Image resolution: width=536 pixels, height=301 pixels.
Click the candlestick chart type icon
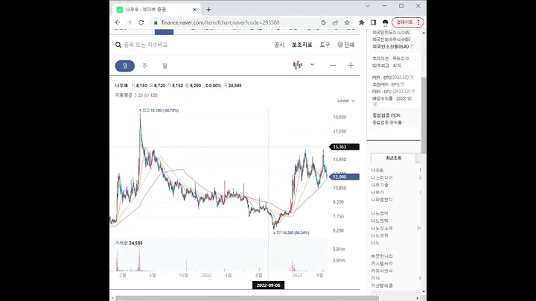pos(298,65)
